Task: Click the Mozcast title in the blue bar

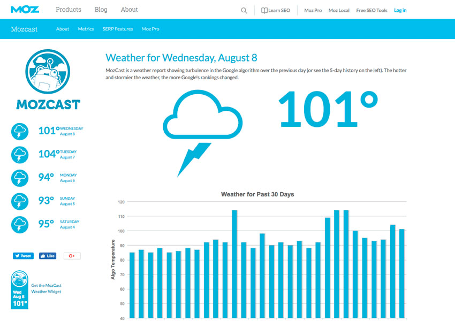Action: (24, 29)
